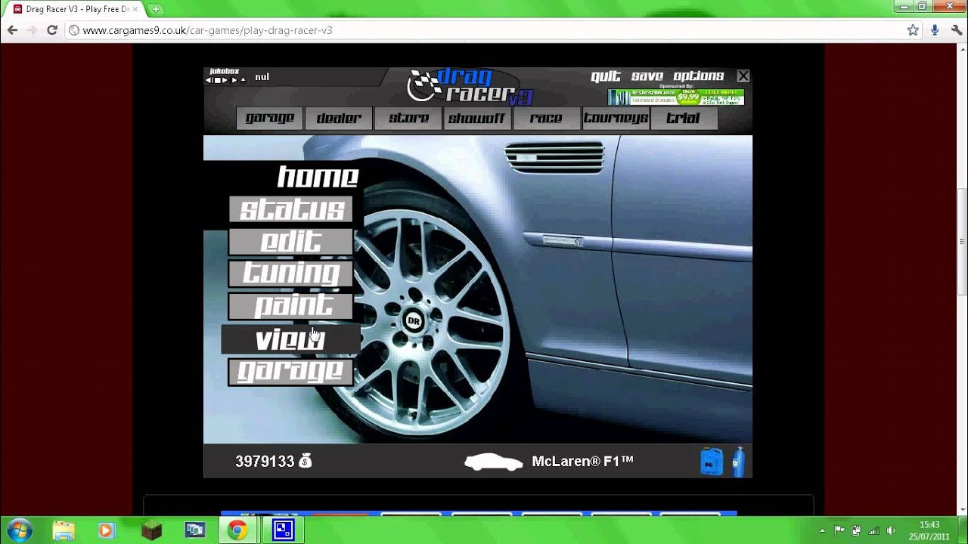This screenshot has height=544, width=968.
Task: Click the 3979133 cash amount
Action: pos(265,462)
